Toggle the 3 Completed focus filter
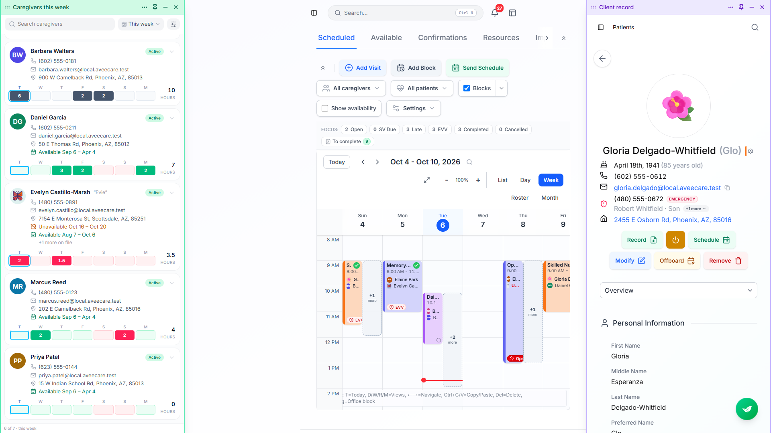Screen dimensions: 771x433 473,129
